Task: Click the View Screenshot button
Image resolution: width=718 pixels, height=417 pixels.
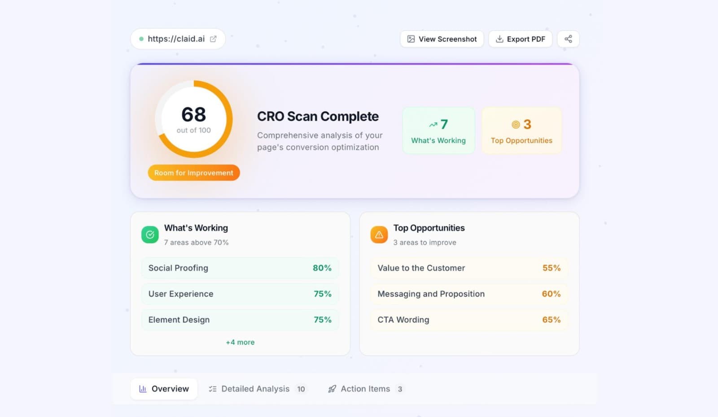Action: pyautogui.click(x=441, y=39)
